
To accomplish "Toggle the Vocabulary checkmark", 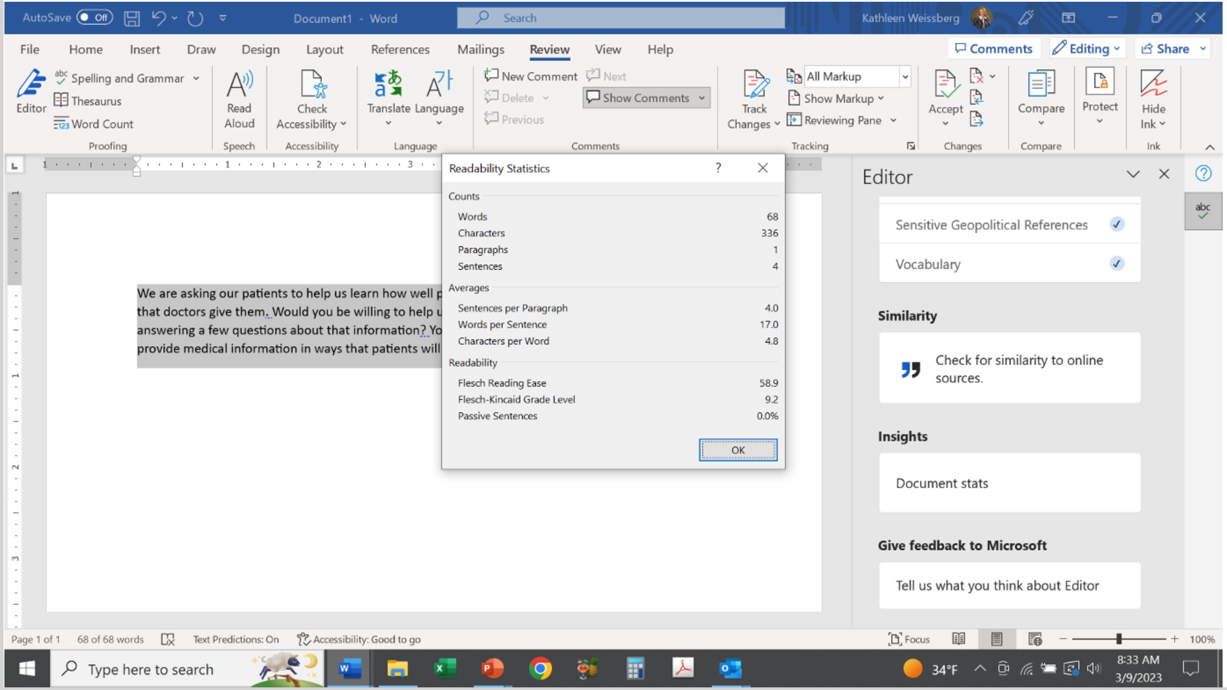I will click(1117, 264).
